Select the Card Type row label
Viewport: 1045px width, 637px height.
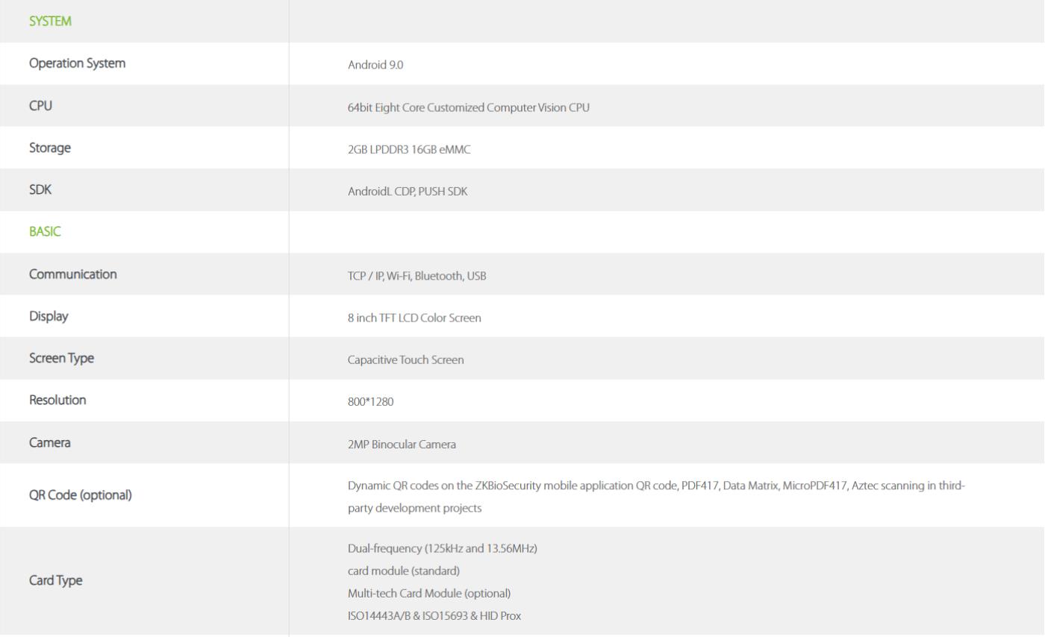click(x=55, y=581)
